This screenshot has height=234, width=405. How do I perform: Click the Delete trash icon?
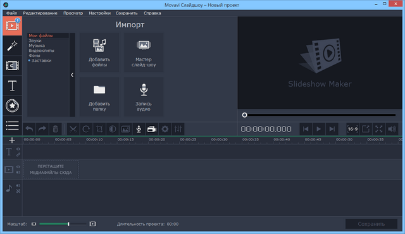click(x=55, y=129)
